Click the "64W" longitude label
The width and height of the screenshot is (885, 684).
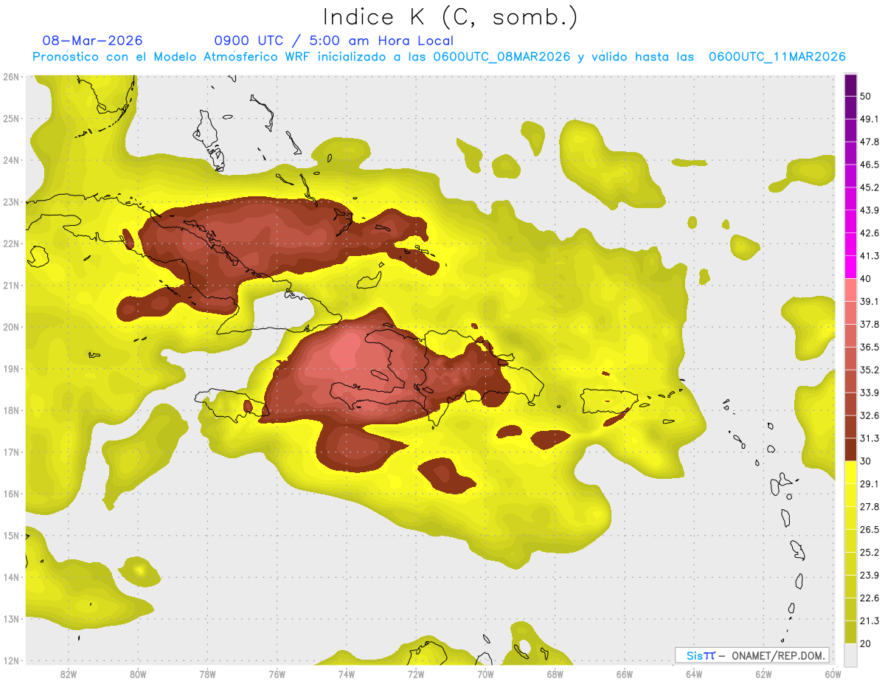[694, 674]
